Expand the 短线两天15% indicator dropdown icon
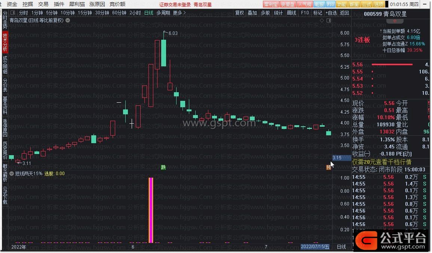The height and width of the screenshot is (253, 432). 12,174
